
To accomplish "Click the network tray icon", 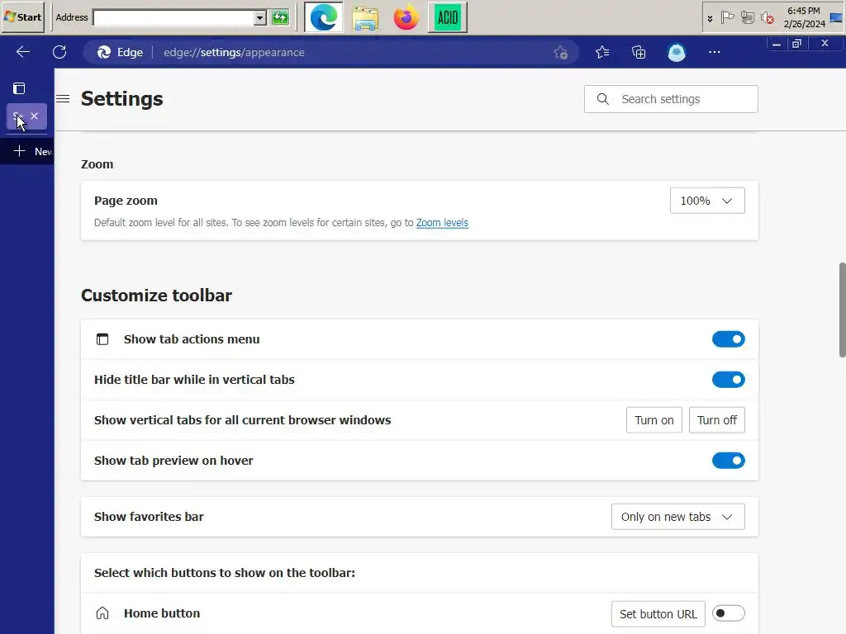I will coord(748,18).
